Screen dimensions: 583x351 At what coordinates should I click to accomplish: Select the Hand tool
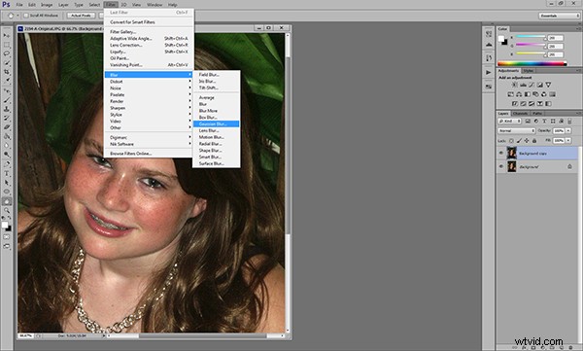[7, 201]
